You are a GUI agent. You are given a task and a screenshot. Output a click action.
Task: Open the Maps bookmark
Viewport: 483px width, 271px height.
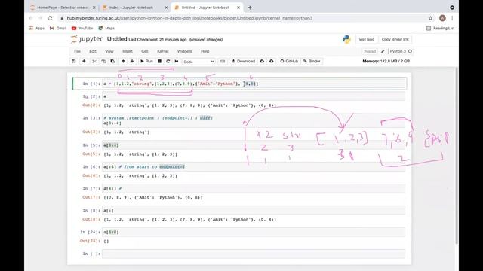tap(106, 29)
